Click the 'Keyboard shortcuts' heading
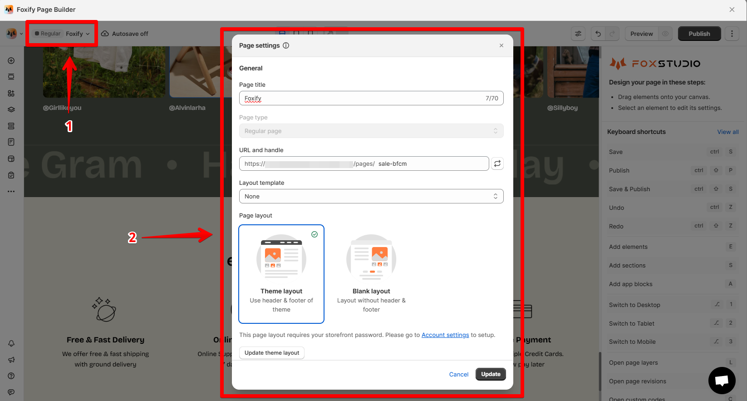747x401 pixels. click(x=636, y=132)
